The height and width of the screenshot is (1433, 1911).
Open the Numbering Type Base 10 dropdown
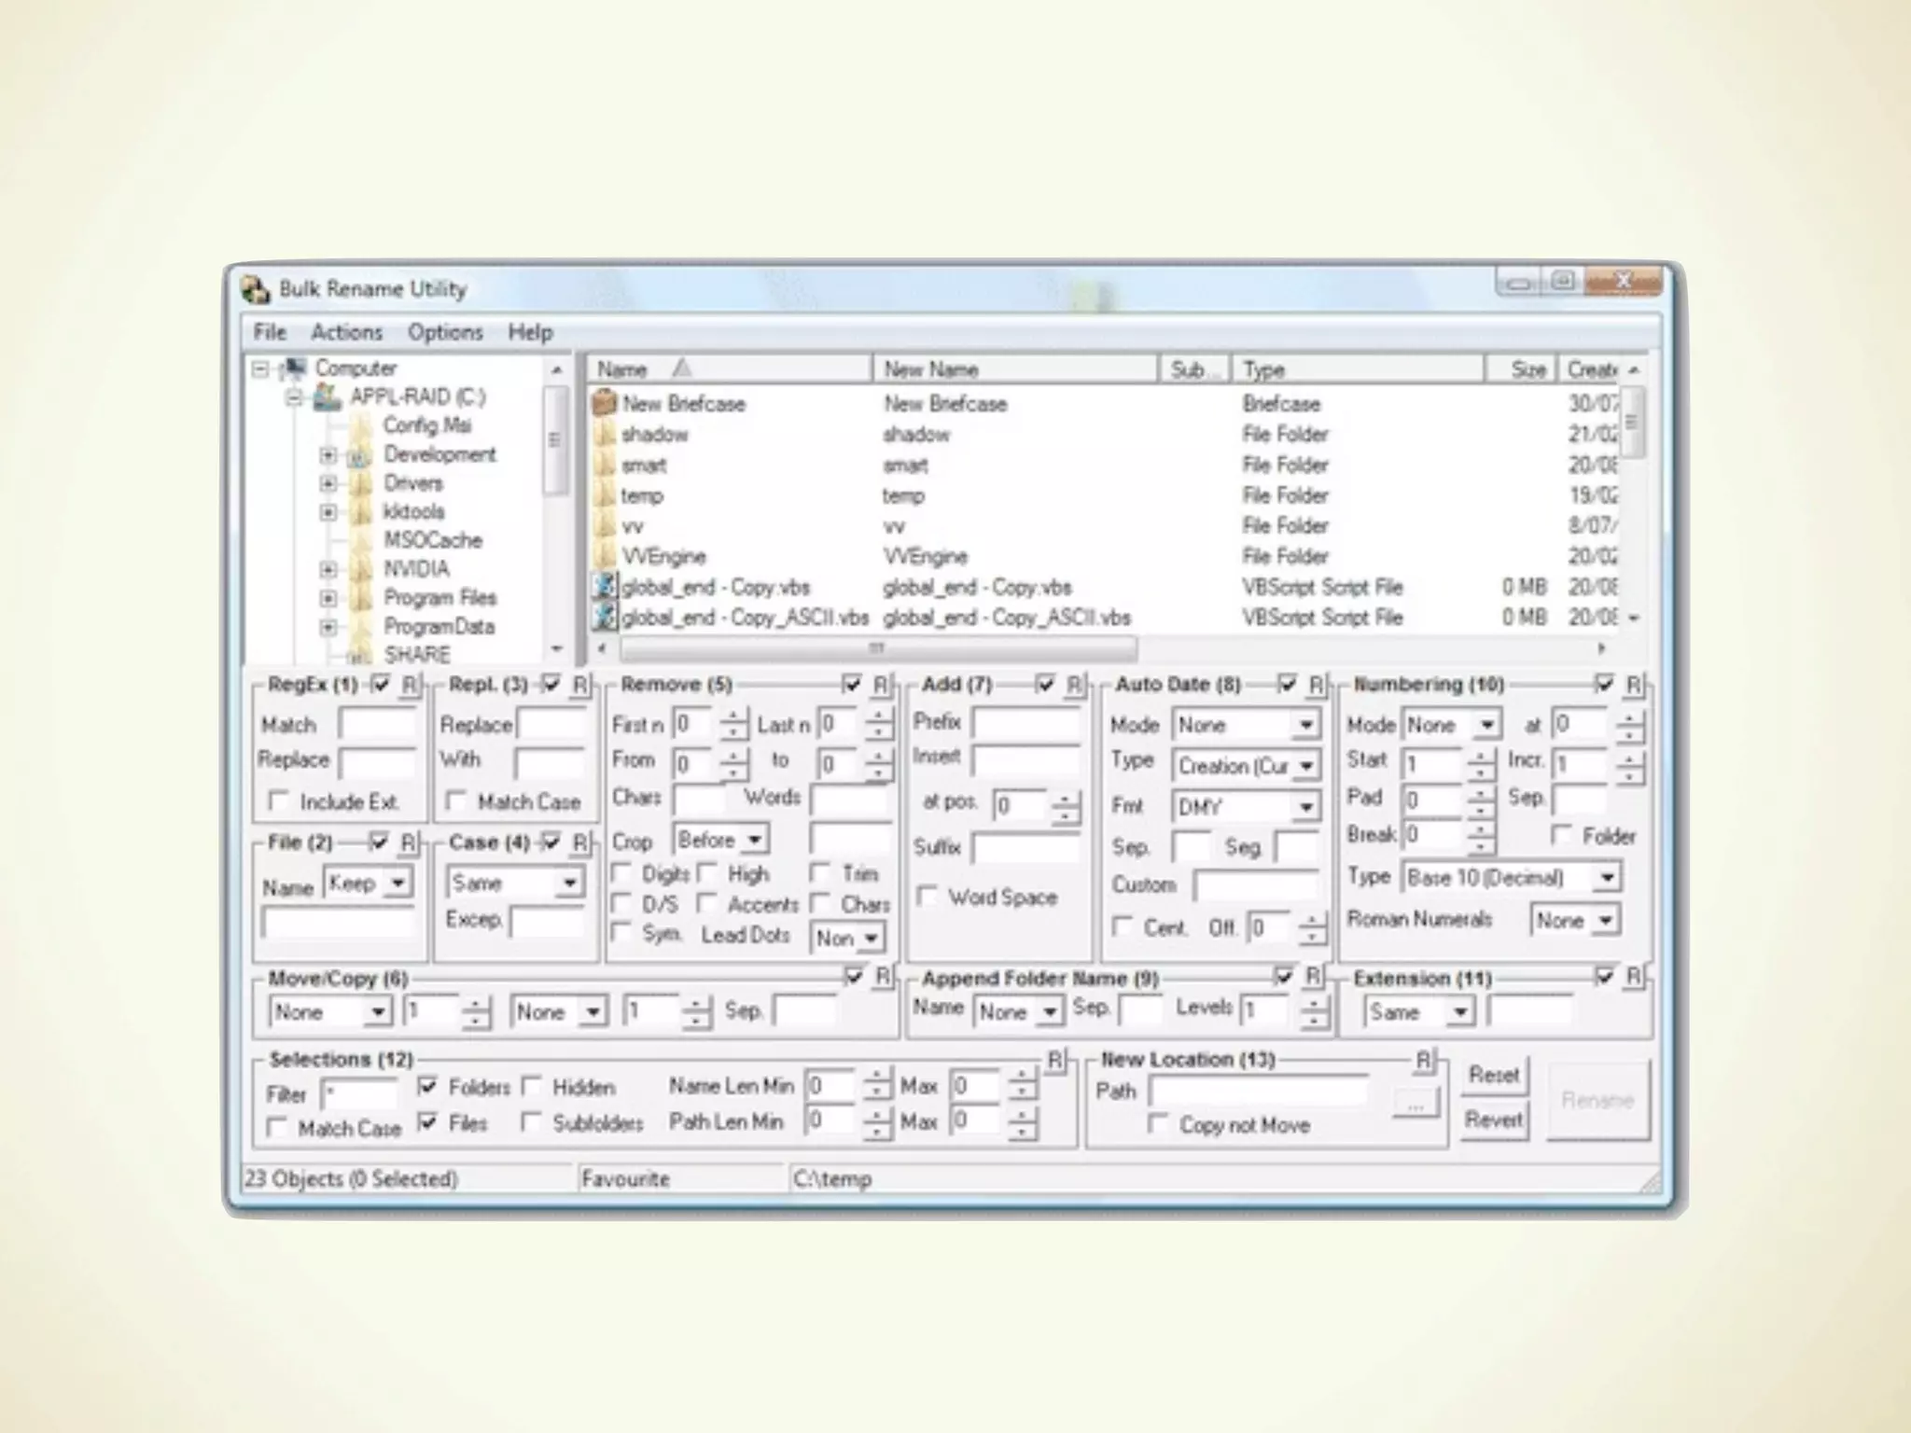(1607, 878)
